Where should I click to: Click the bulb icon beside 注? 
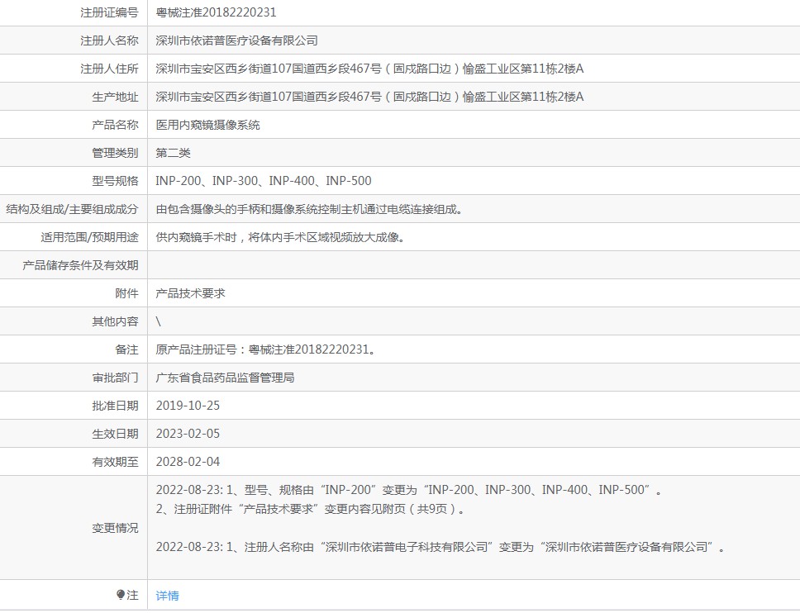[121, 595]
